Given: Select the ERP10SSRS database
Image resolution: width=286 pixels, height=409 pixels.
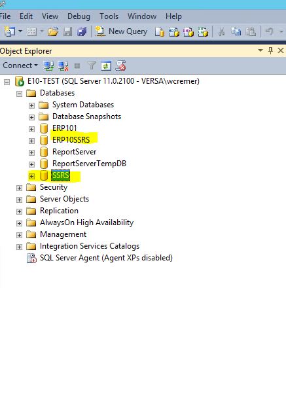Looking at the screenshot, I should tap(71, 140).
